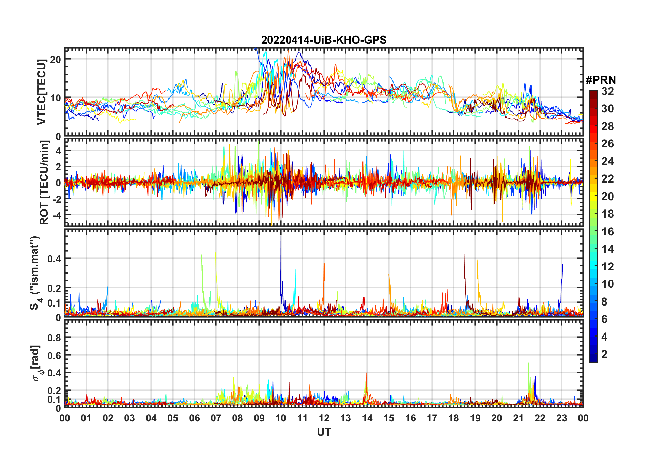Click the 23 hour tick label
The height and width of the screenshot is (453, 648).
pos(561,418)
